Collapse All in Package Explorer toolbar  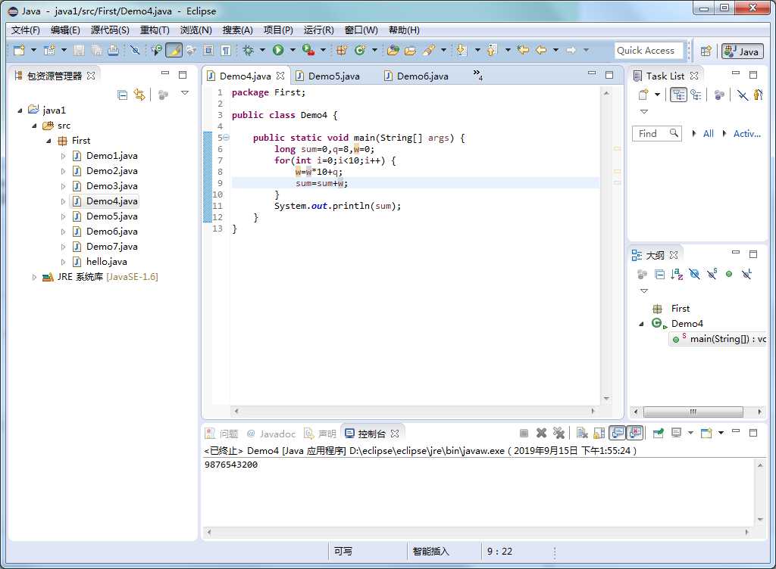(x=123, y=95)
